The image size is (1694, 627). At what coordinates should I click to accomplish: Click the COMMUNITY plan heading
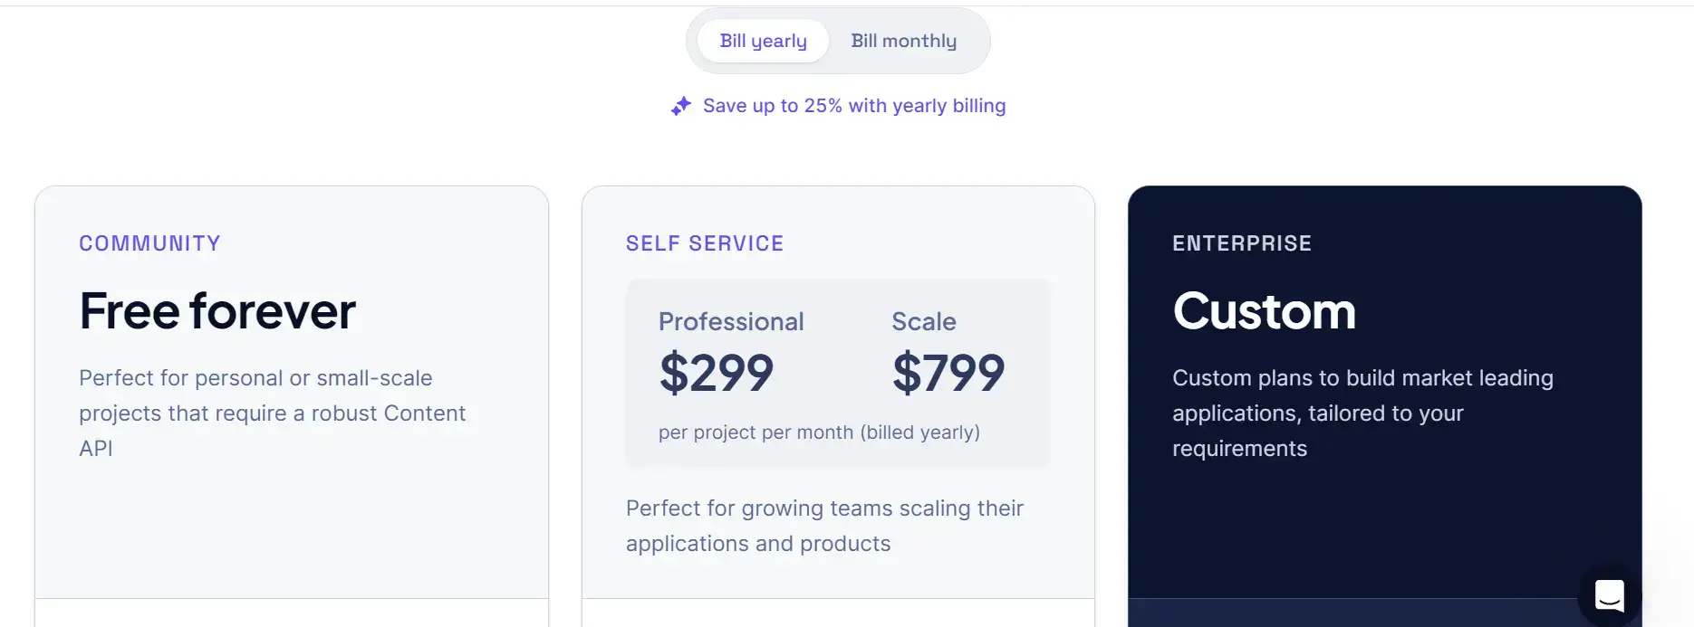[149, 243]
